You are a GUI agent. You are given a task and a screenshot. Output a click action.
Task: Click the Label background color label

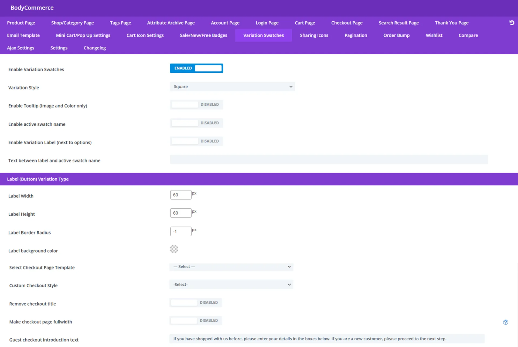pyautogui.click(x=33, y=251)
